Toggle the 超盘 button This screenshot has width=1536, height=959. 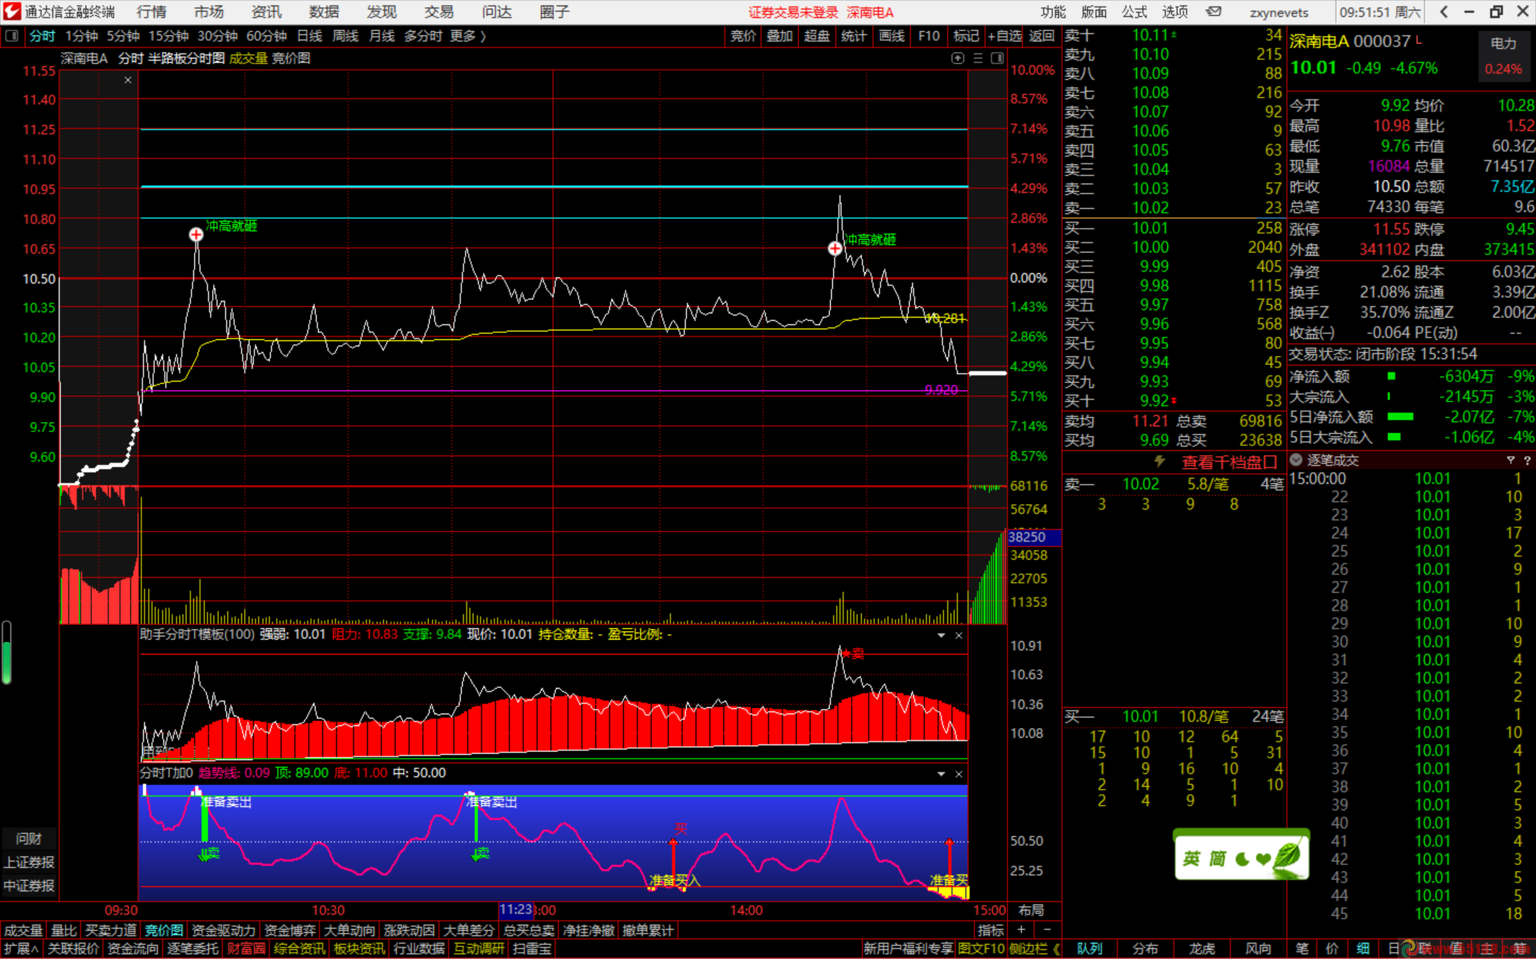(816, 36)
